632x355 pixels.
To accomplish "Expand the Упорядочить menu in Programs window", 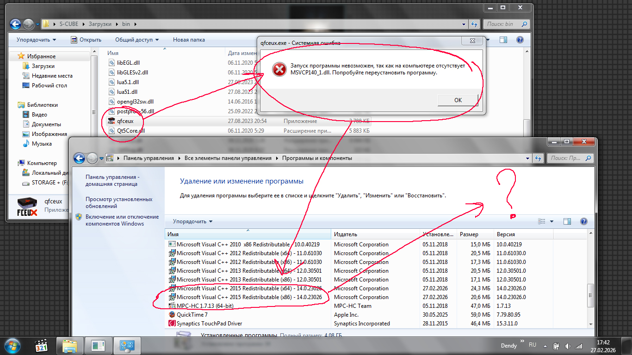I will tap(192, 221).
